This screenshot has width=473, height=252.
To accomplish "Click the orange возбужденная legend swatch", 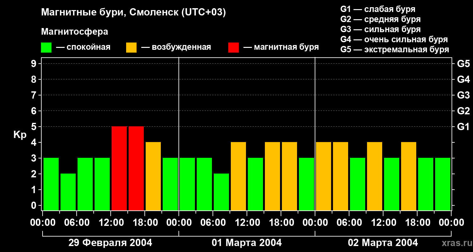I will click(x=131, y=48).
